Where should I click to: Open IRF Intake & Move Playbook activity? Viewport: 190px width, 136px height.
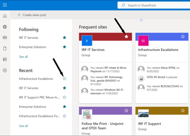tap(108, 70)
